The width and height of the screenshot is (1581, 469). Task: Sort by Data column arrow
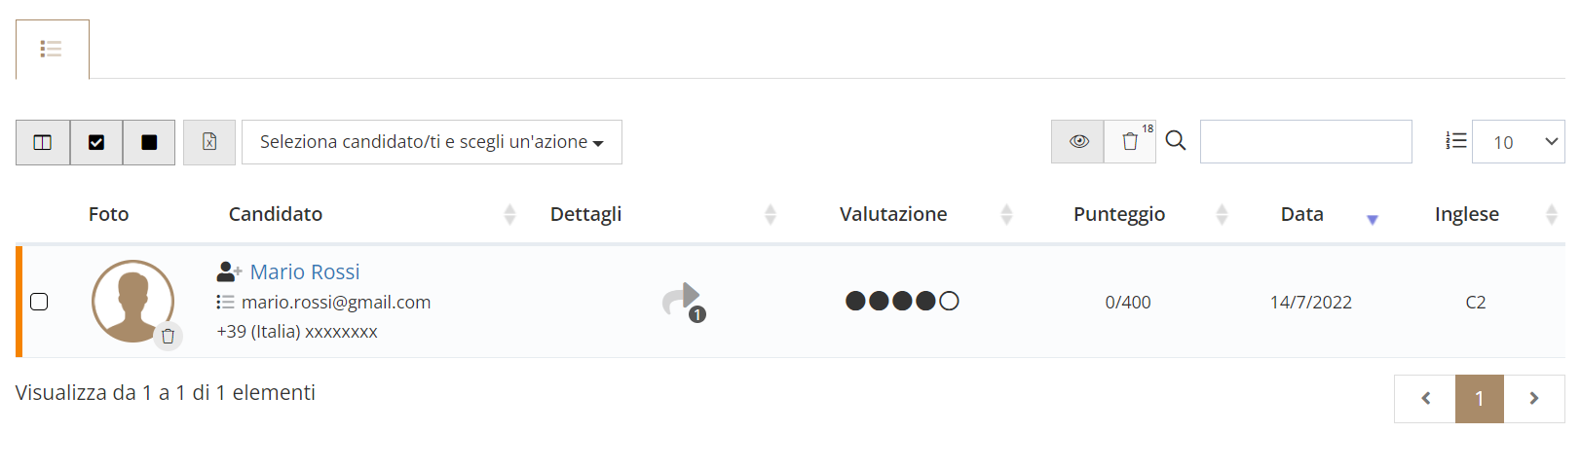1372,219
